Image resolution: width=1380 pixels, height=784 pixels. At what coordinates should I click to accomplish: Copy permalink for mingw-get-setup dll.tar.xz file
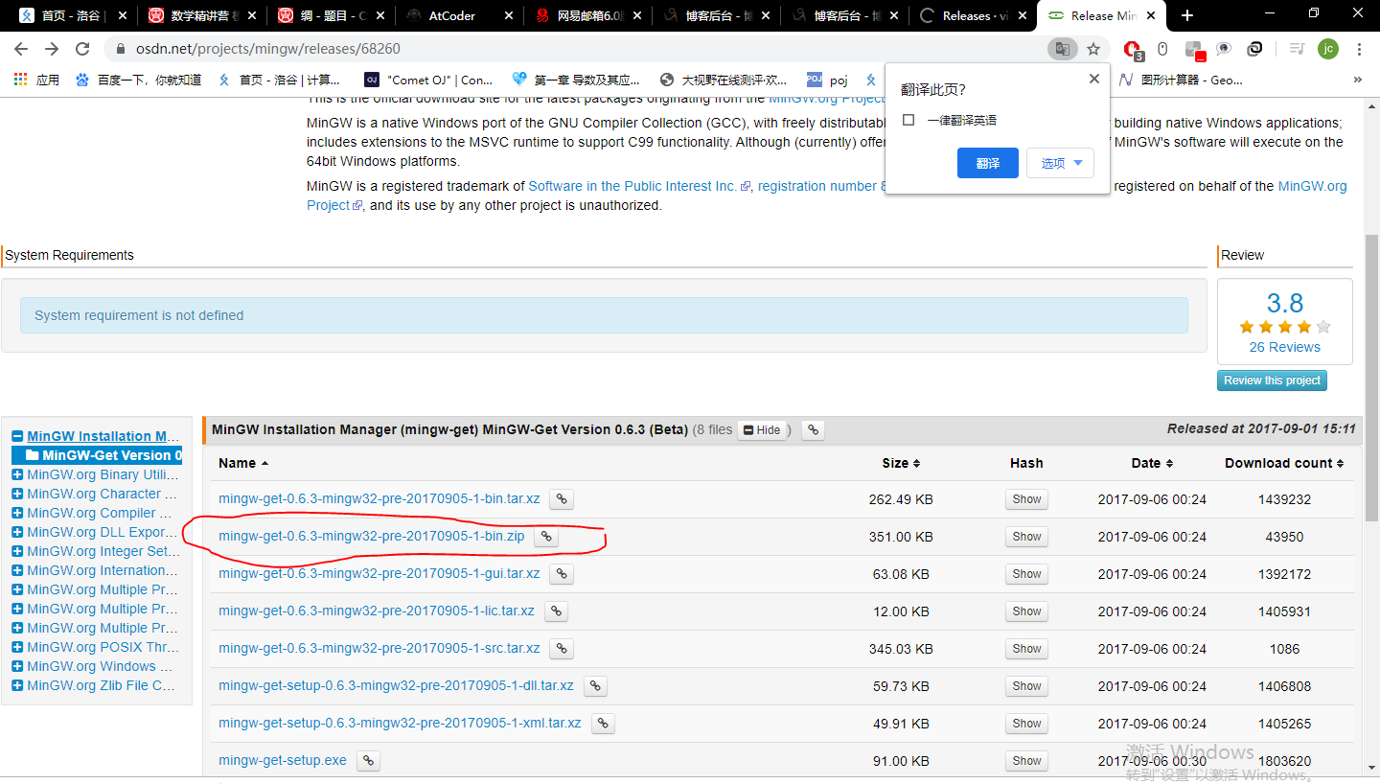coord(595,686)
